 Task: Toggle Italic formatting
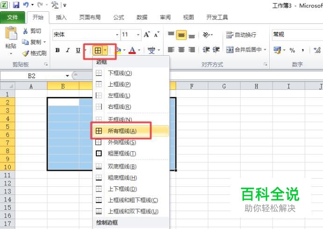[68, 50]
